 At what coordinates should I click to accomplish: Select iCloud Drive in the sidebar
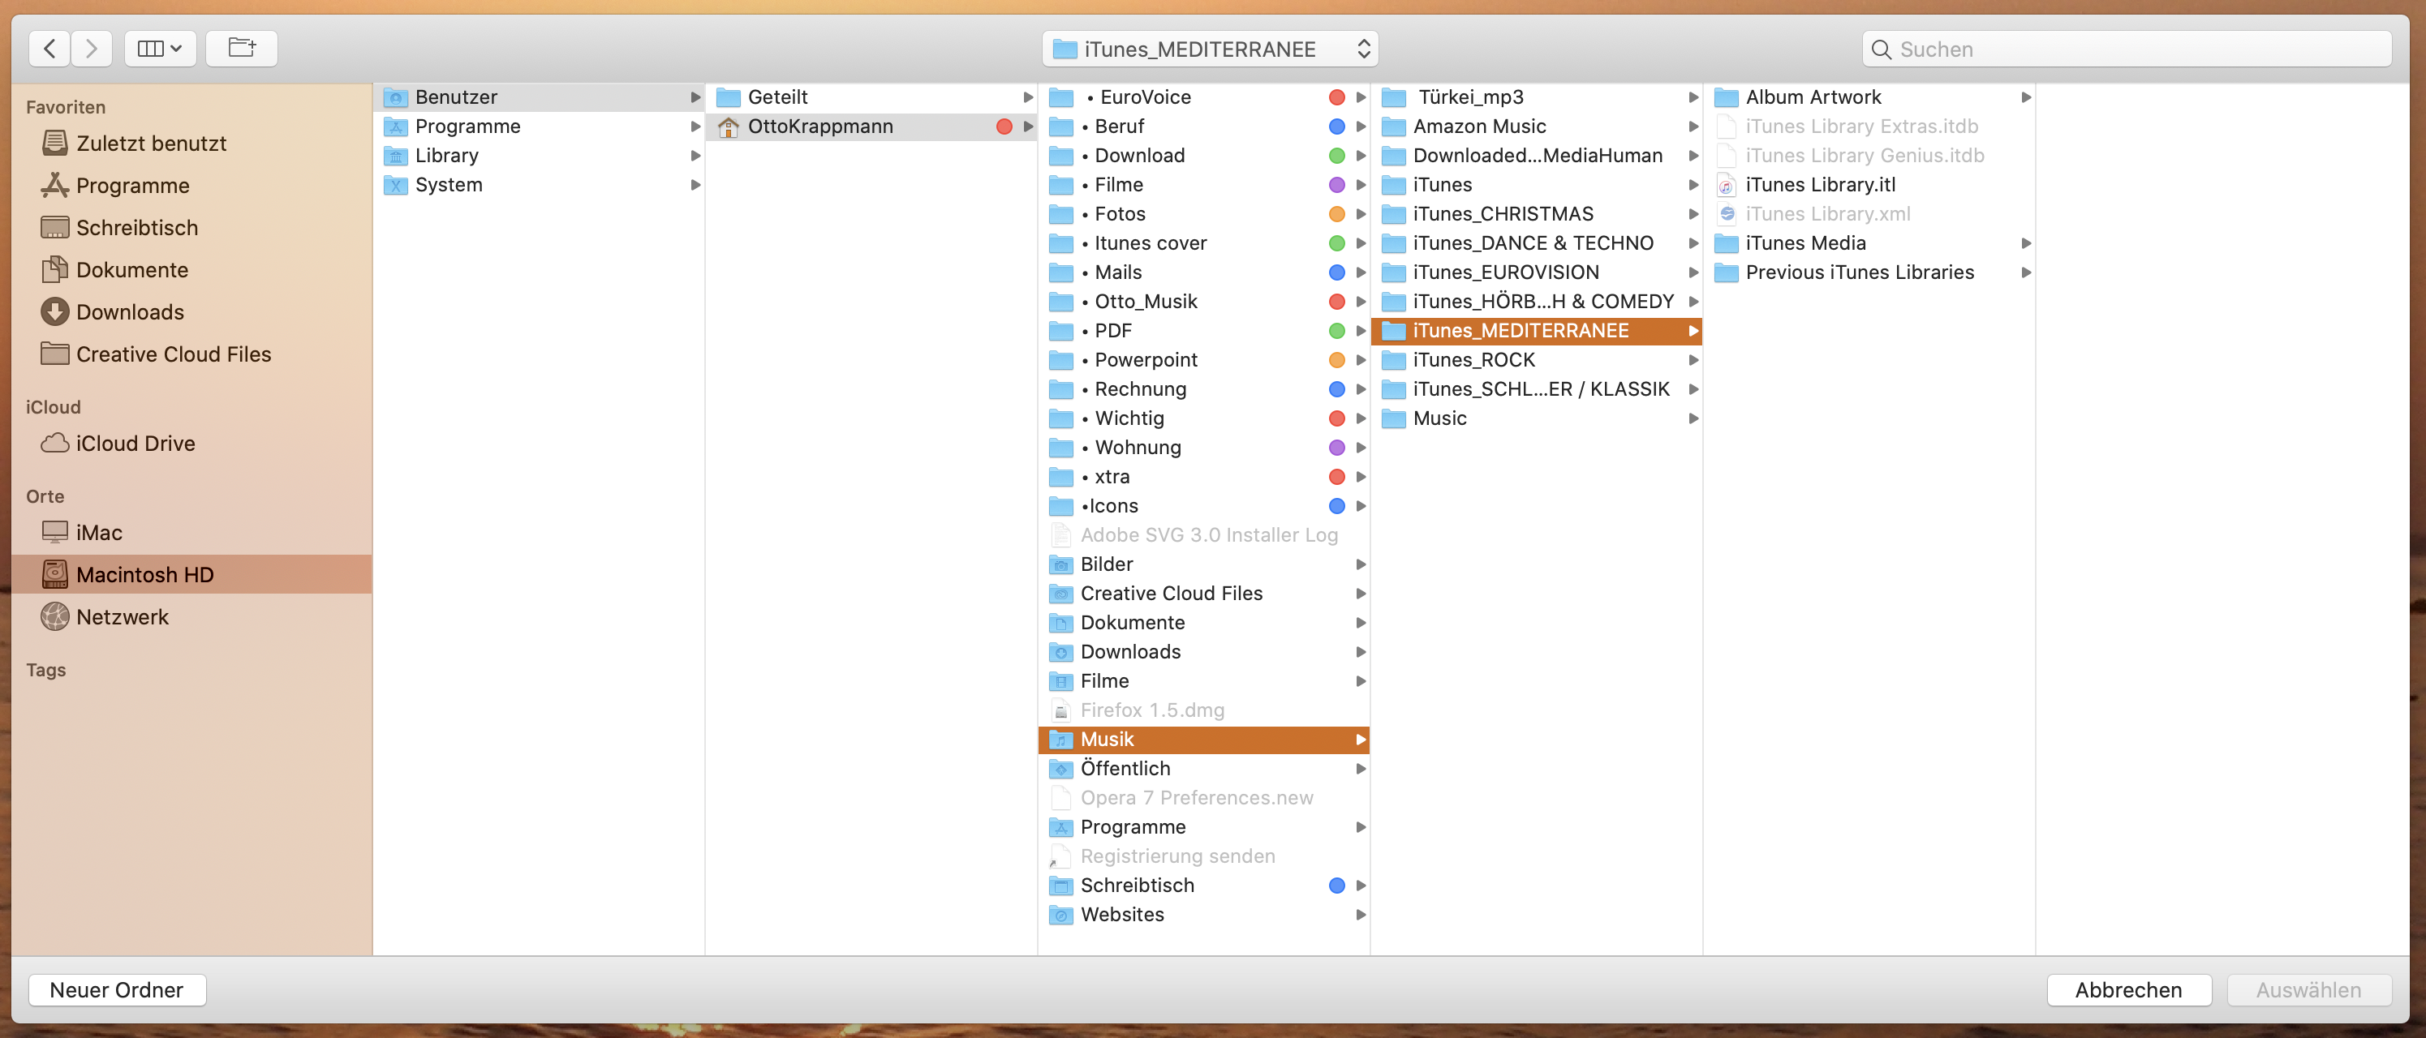click(x=135, y=444)
